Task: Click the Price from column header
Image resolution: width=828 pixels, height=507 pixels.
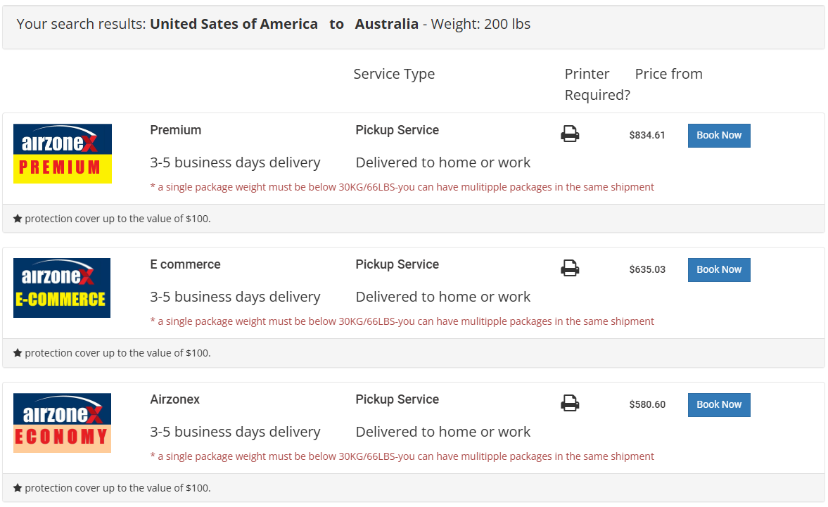Action: tap(668, 73)
